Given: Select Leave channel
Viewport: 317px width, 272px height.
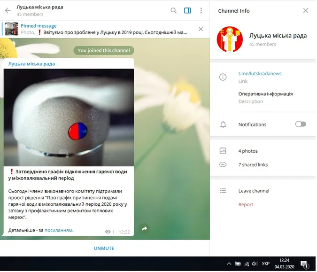Looking at the screenshot, I should (254, 191).
